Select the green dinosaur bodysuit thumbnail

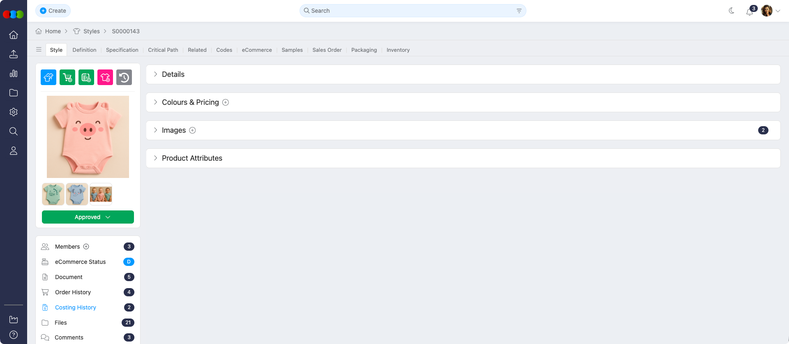click(x=53, y=194)
